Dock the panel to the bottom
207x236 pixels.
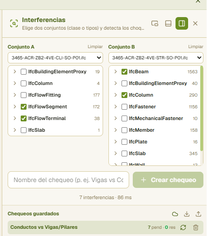point(168,23)
